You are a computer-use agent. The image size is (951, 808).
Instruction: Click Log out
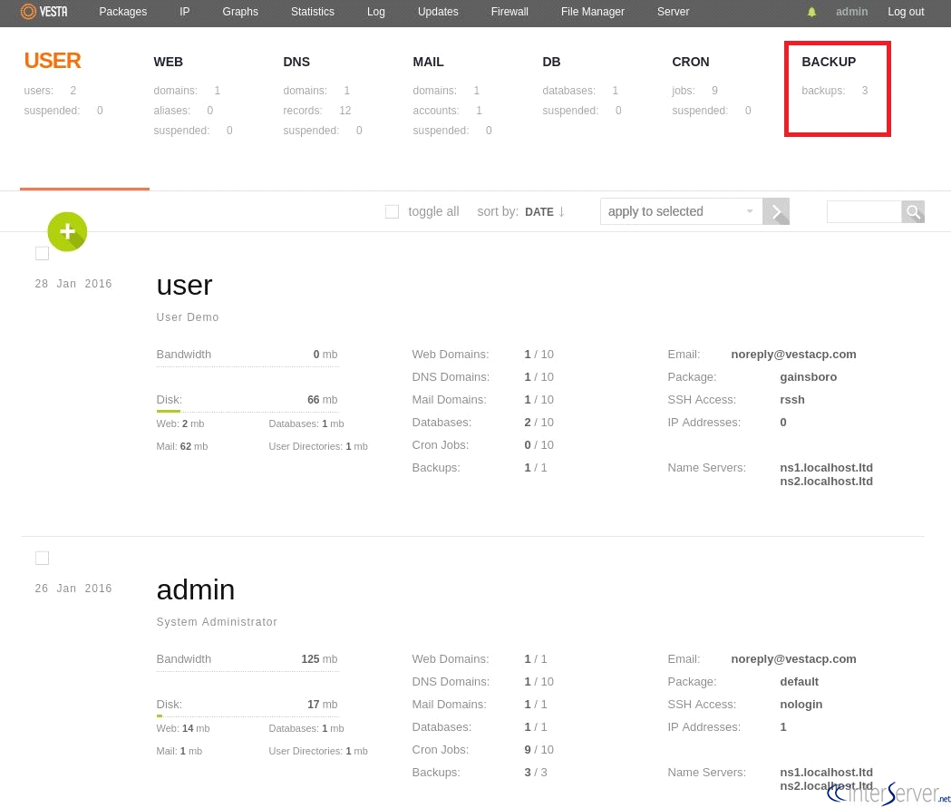pos(906,12)
